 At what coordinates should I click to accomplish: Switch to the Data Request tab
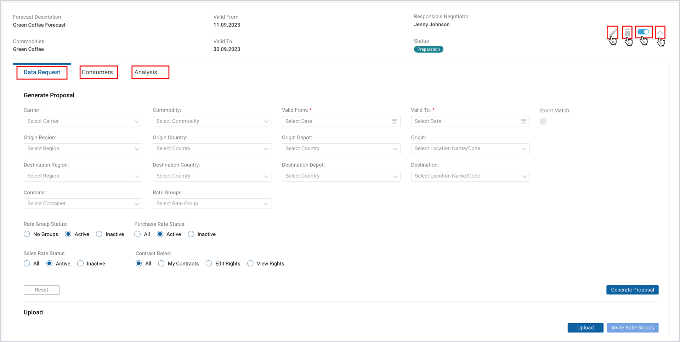pyautogui.click(x=42, y=72)
